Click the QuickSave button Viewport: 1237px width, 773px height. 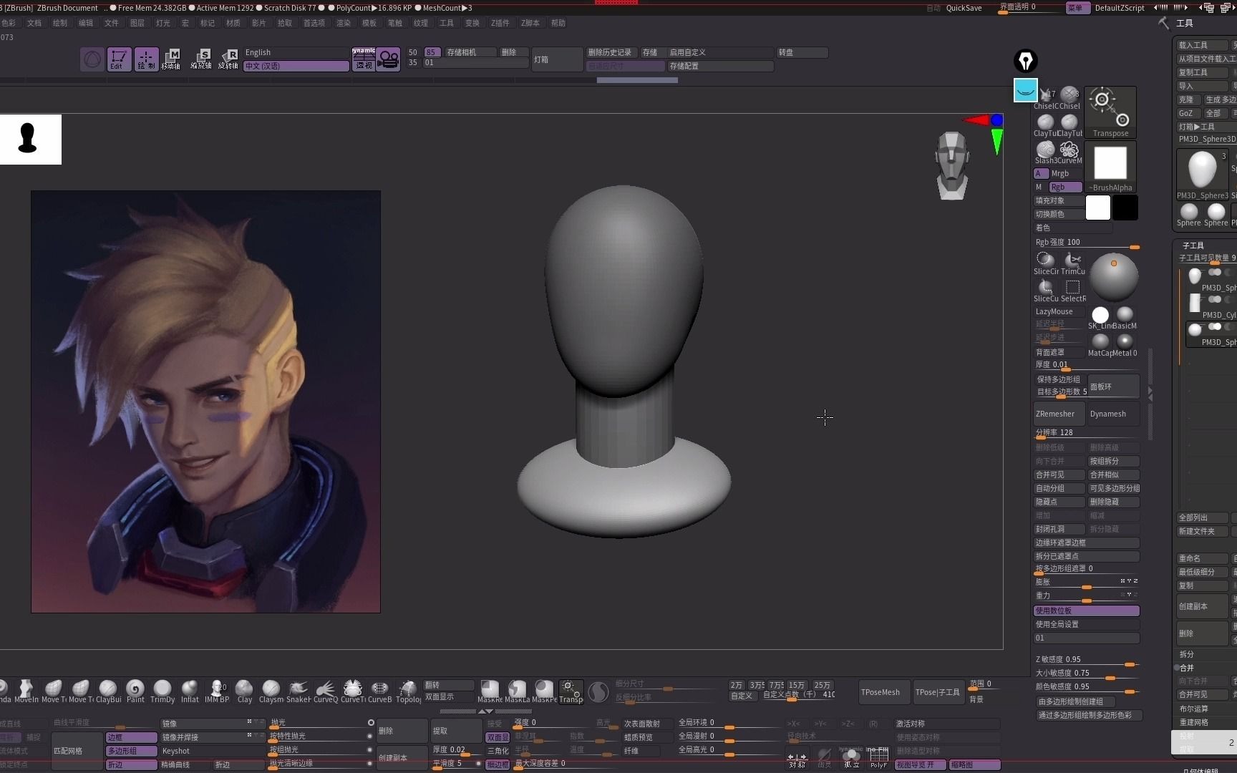964,8
